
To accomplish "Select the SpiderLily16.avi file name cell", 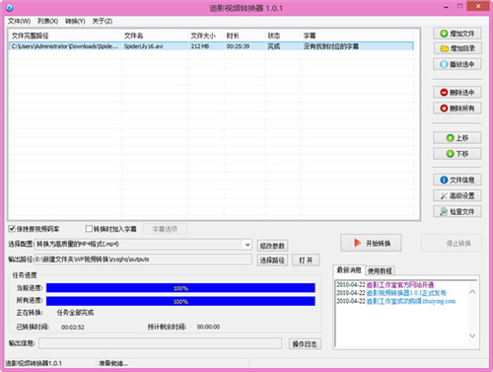I will (x=143, y=46).
